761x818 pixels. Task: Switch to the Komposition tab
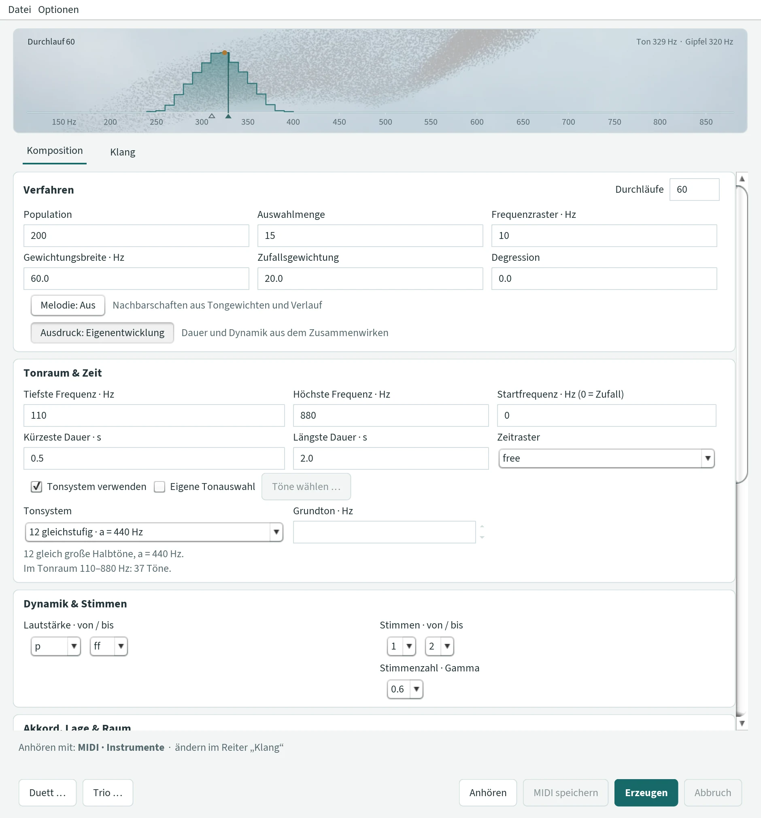55,151
